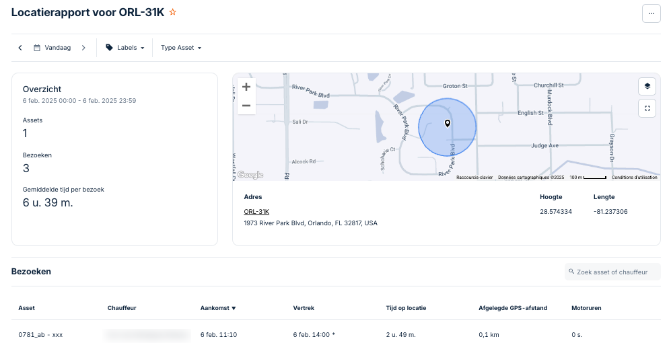Open the Vandaag date picker

point(52,48)
